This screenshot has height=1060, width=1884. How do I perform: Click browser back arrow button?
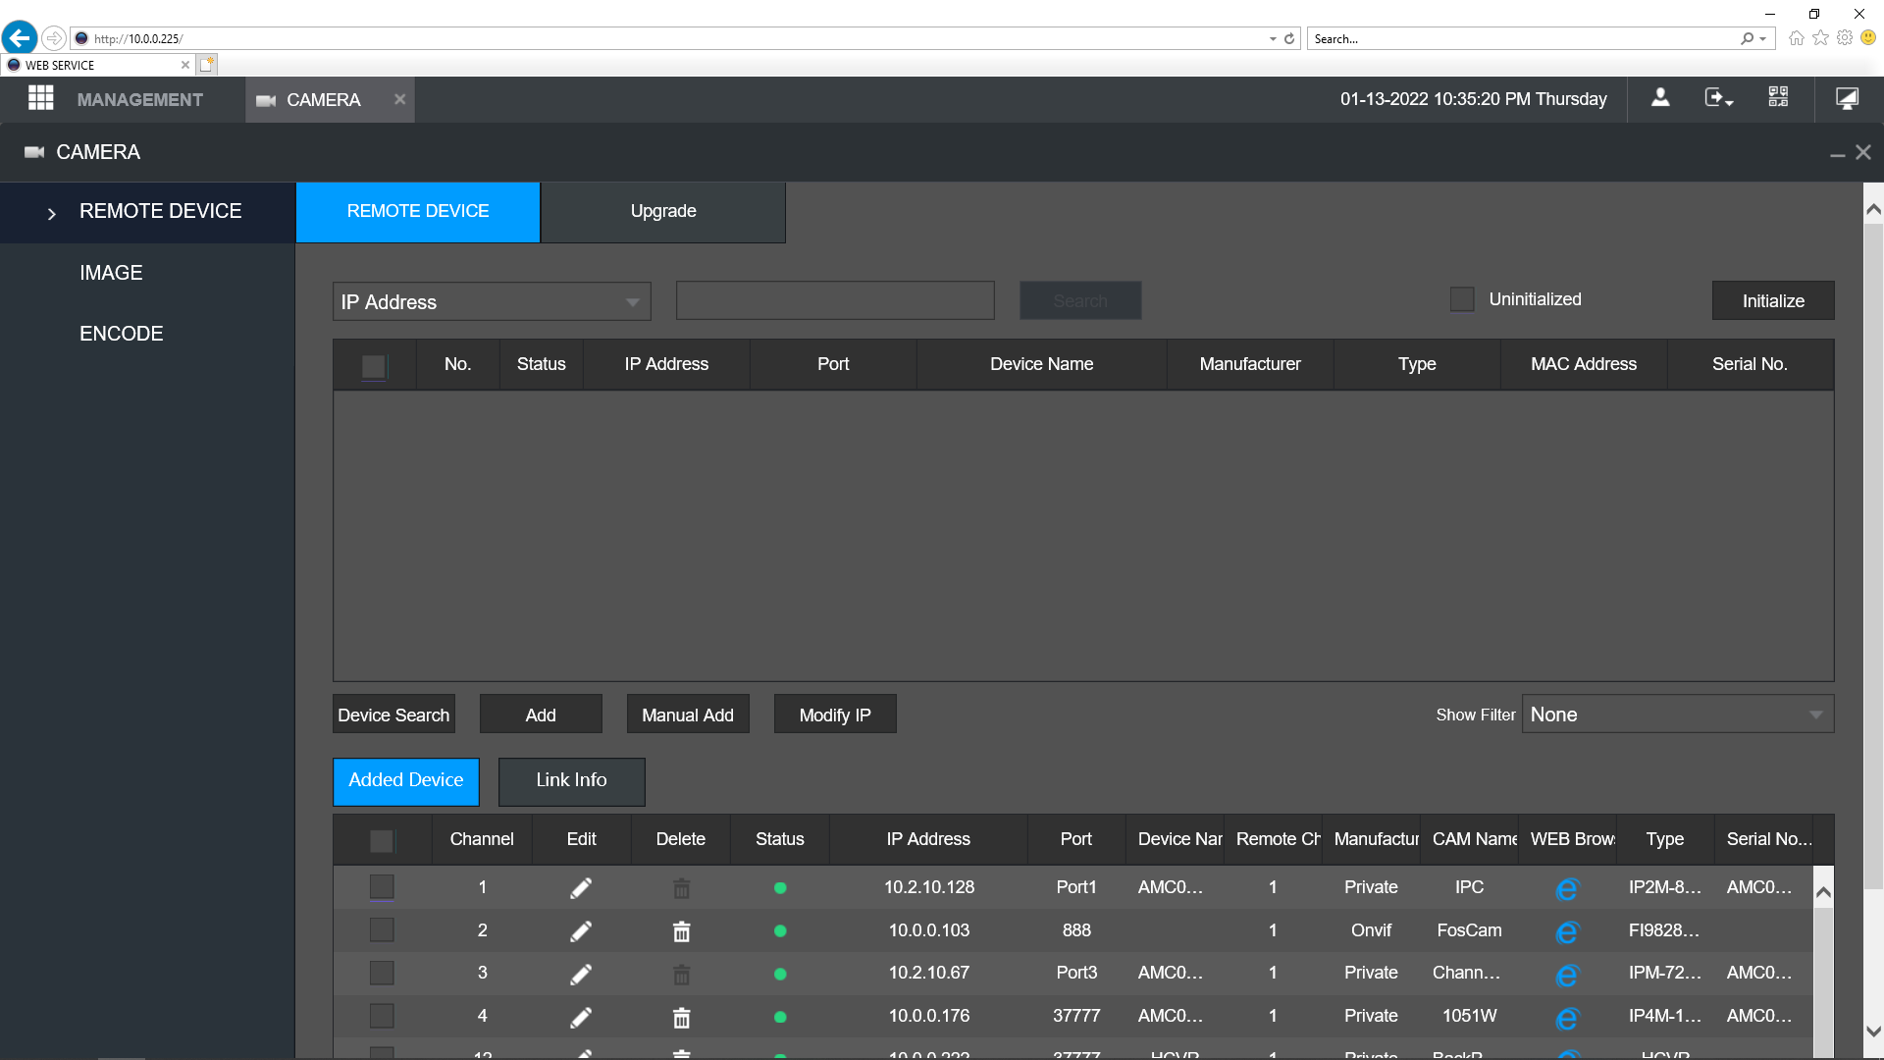click(20, 38)
